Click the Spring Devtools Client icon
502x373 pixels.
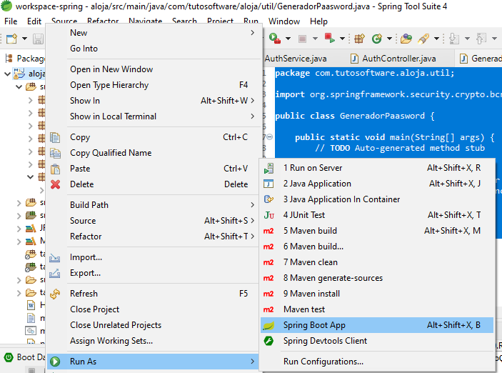coord(268,341)
